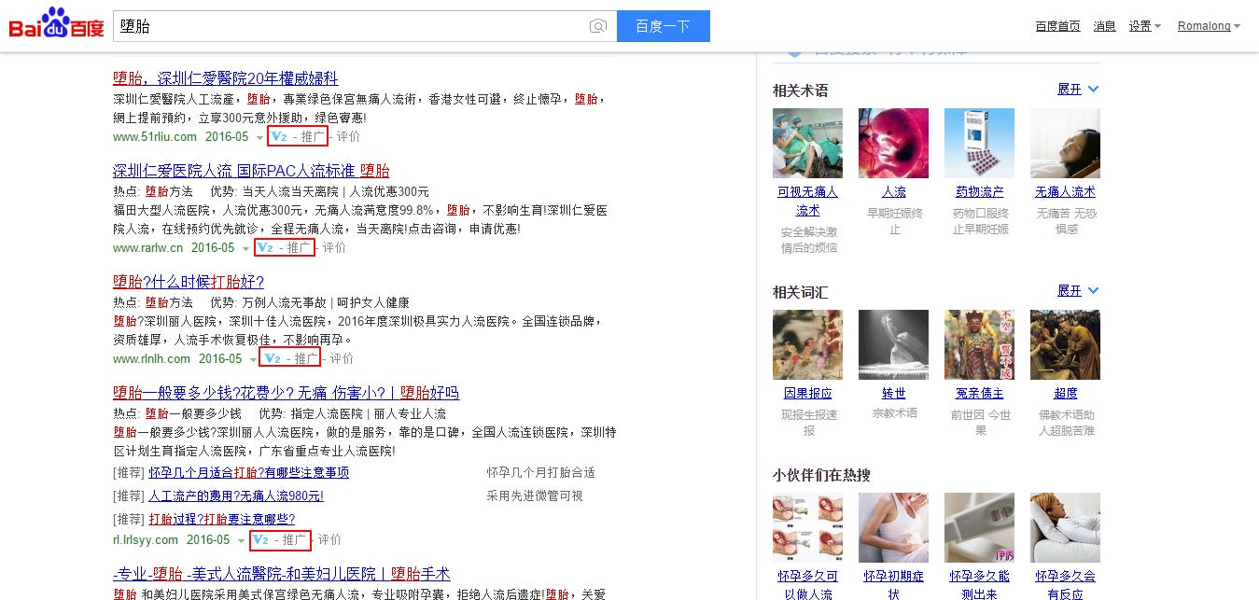Click the 百度一下 search button
This screenshot has width=1259, height=600.
[664, 26]
